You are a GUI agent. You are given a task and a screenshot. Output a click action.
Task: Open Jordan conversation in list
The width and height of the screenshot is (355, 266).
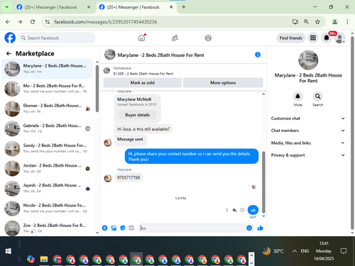coord(48,168)
